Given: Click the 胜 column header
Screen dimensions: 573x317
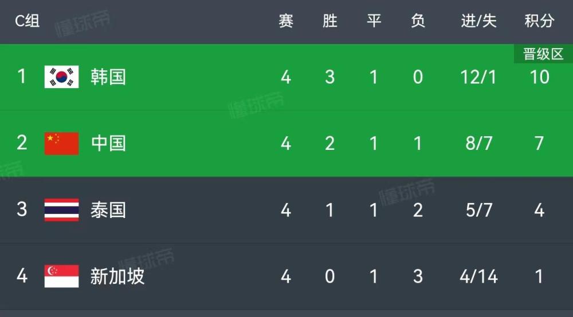Looking at the screenshot, I should pyautogui.click(x=329, y=21).
